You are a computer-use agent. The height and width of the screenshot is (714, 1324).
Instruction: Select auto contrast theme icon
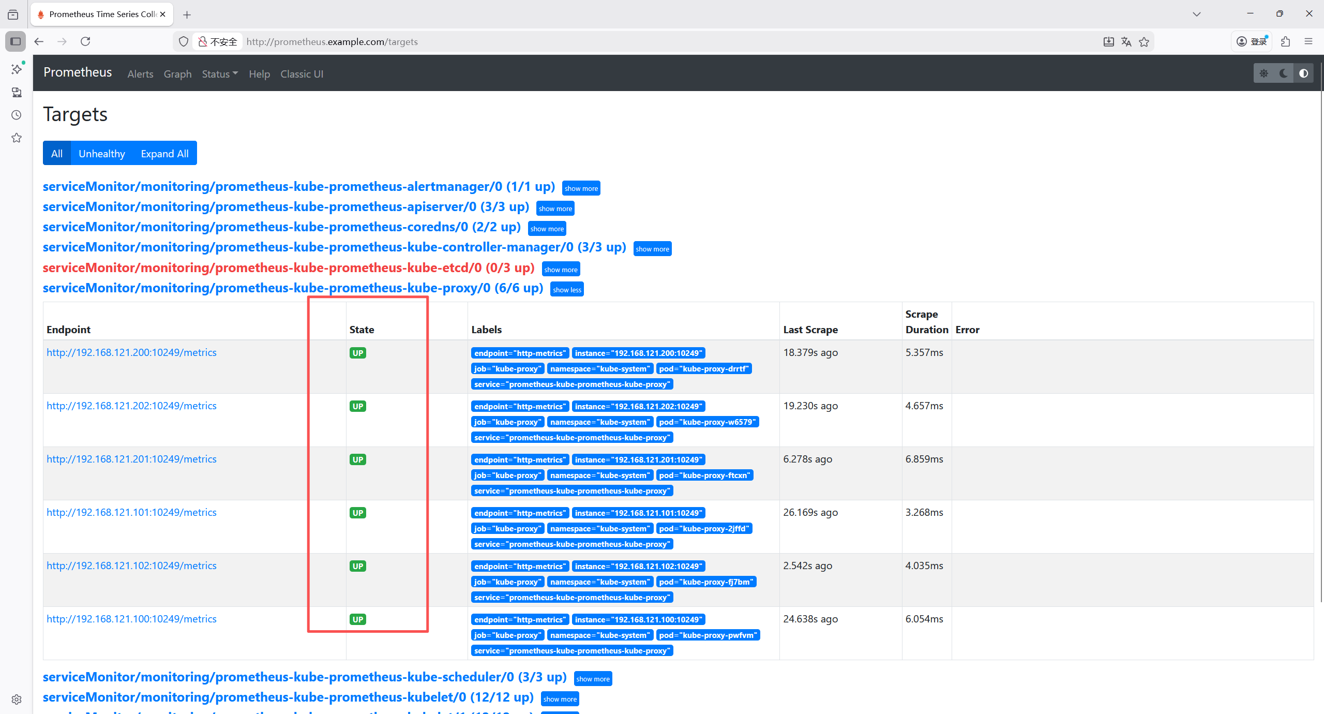(x=1303, y=73)
